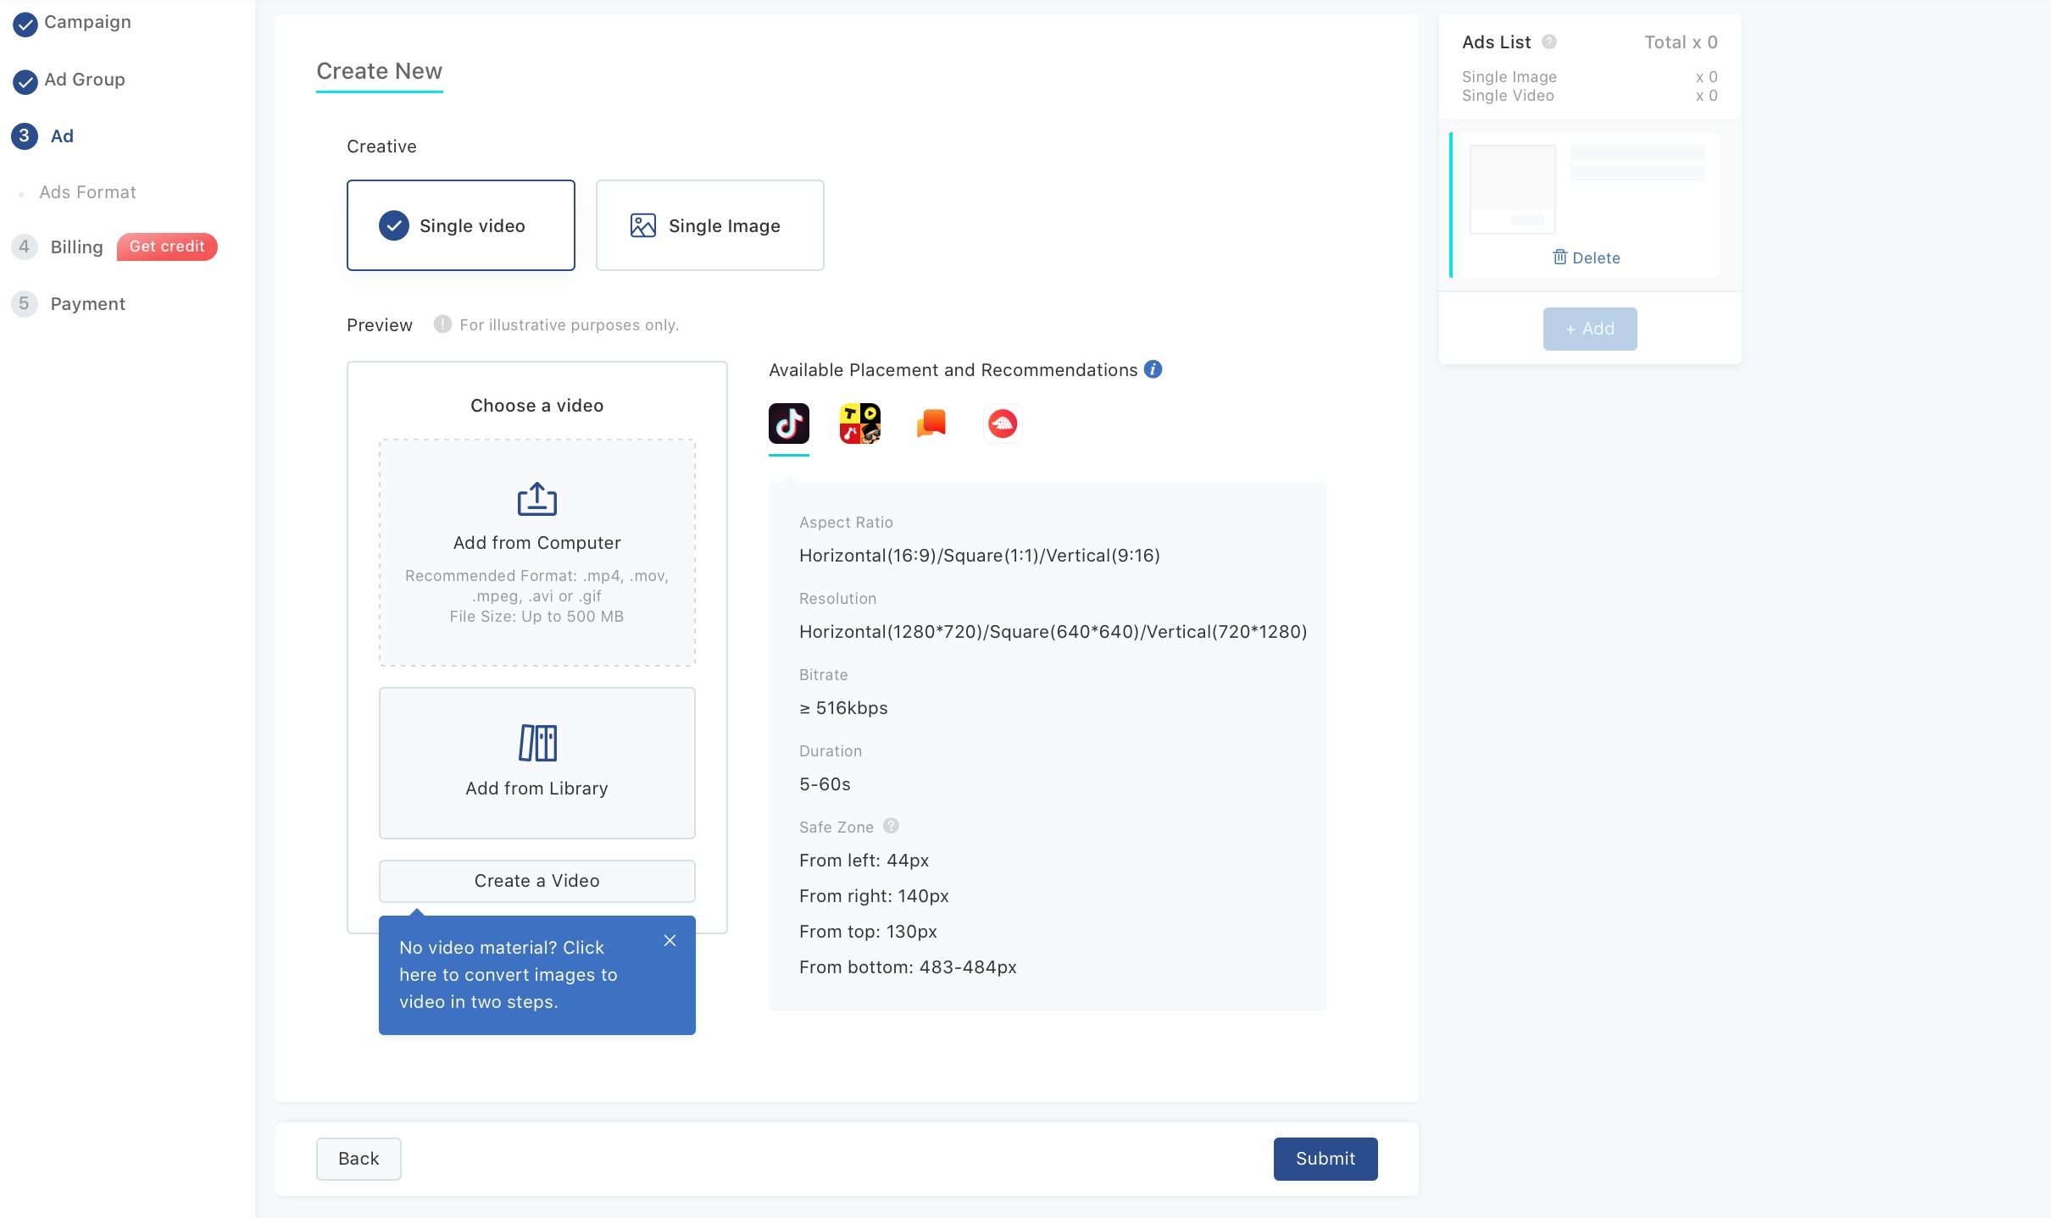The image size is (2051, 1218).
Task: Choose the Single Image creative option
Action: pos(709,225)
